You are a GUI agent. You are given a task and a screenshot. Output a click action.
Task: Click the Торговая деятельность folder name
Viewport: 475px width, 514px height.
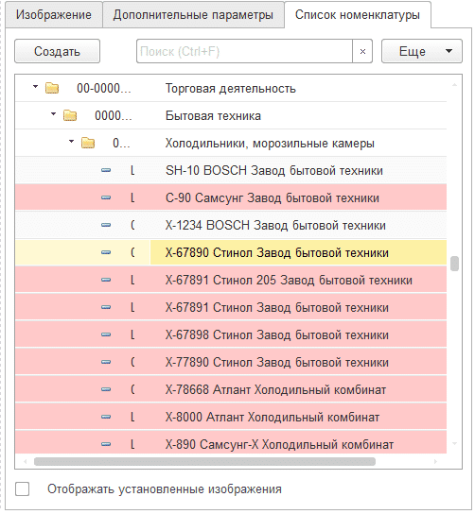click(231, 89)
